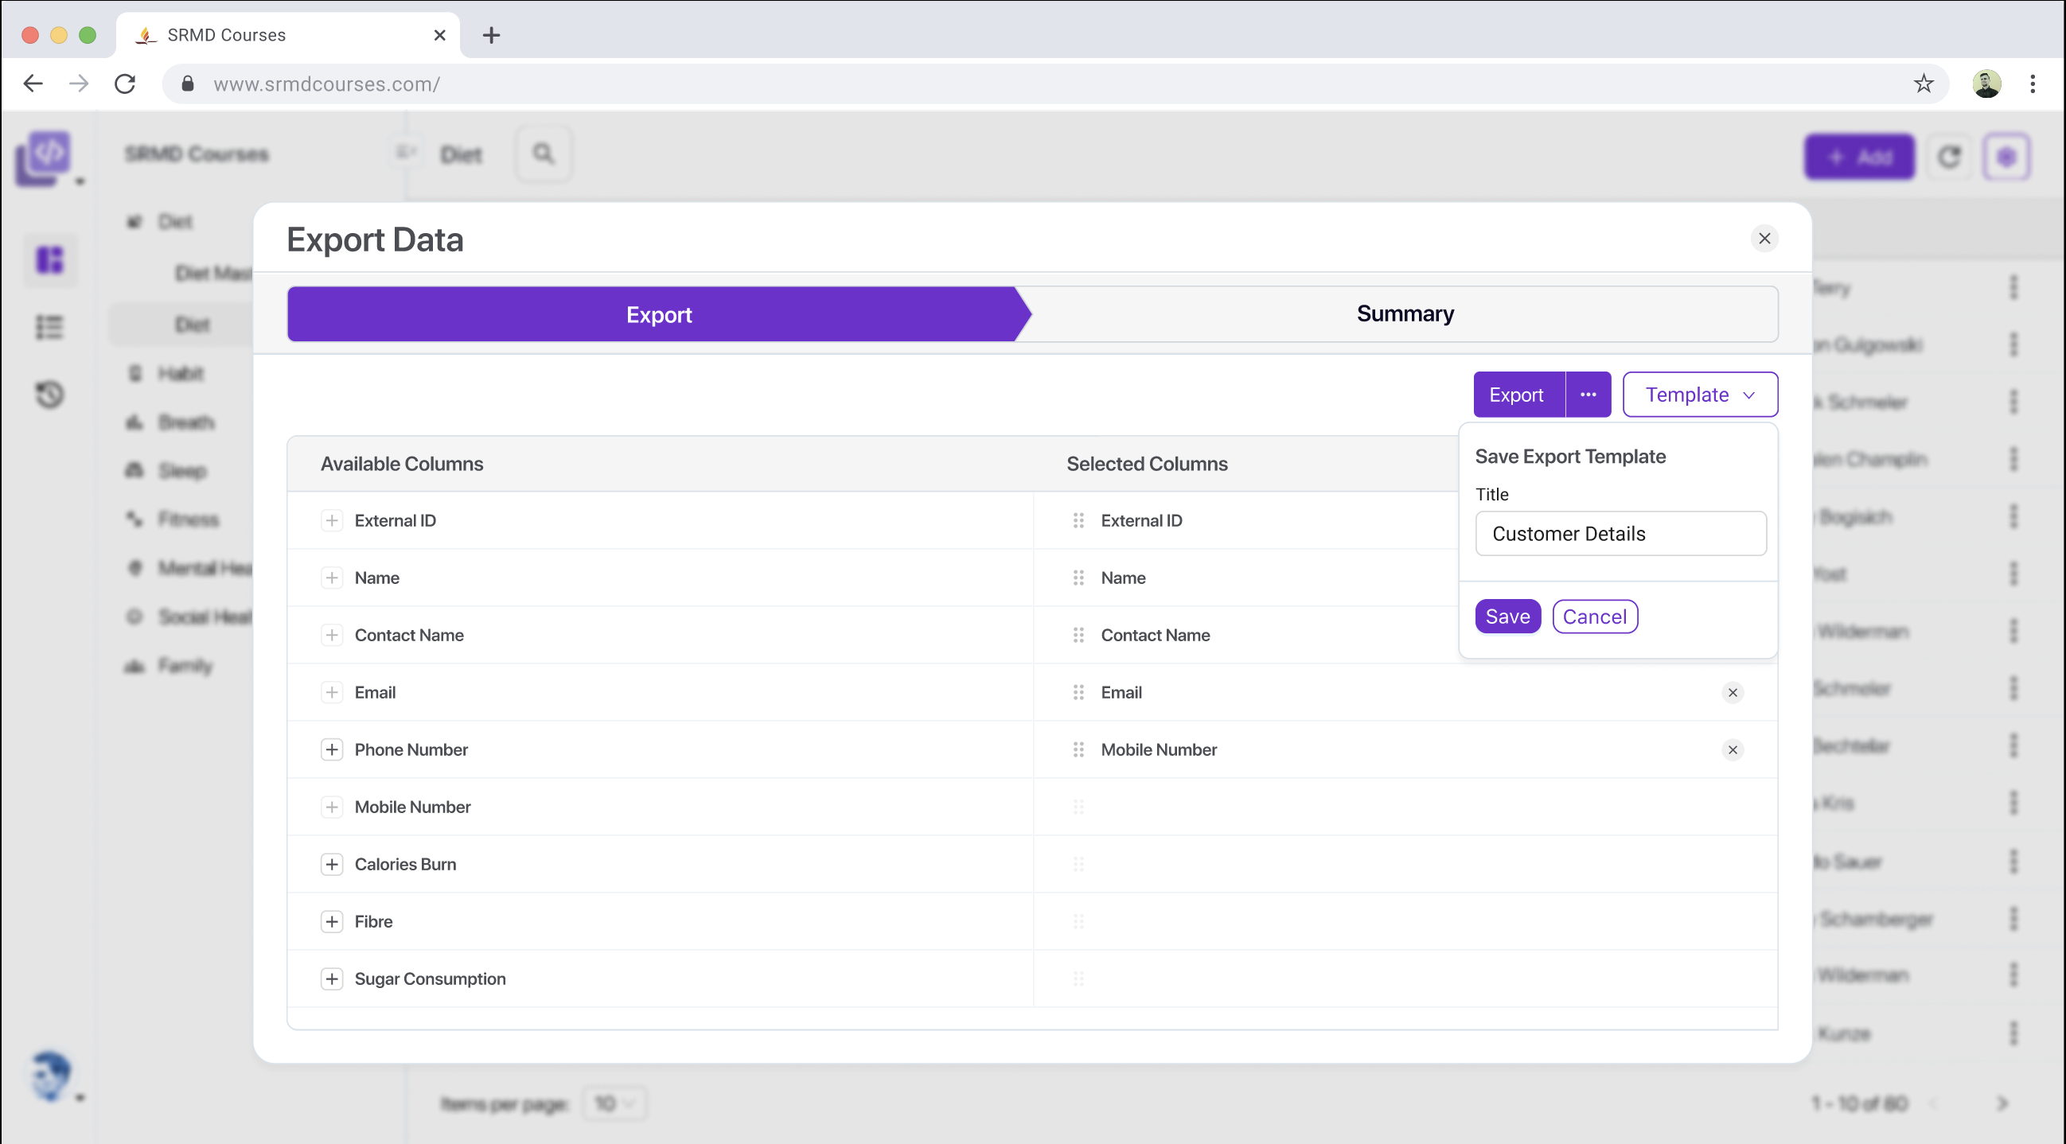Screen dimensions: 2066x1144
Task: Add Sugar Consumption column with plus icon
Action: pos(332,979)
